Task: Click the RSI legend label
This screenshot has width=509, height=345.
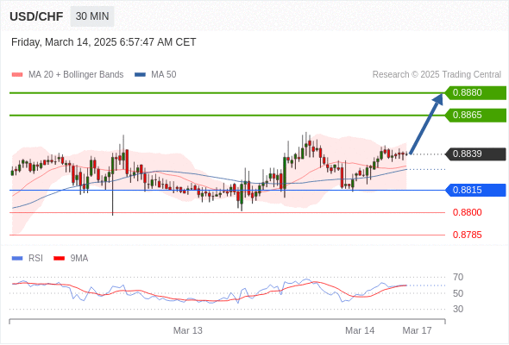Action: (35, 259)
